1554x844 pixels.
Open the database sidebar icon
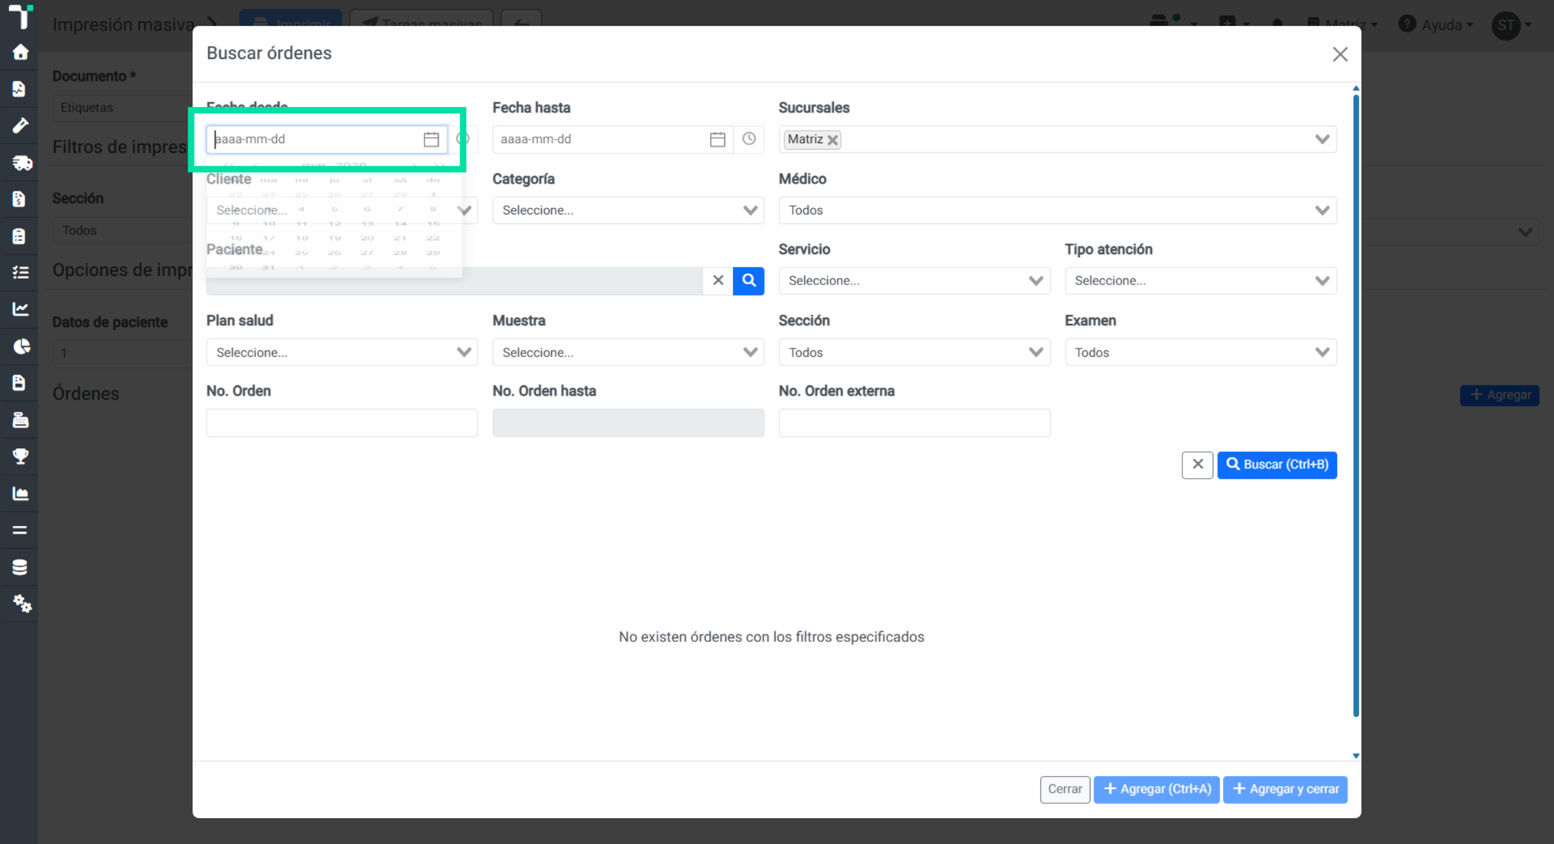tap(20, 567)
